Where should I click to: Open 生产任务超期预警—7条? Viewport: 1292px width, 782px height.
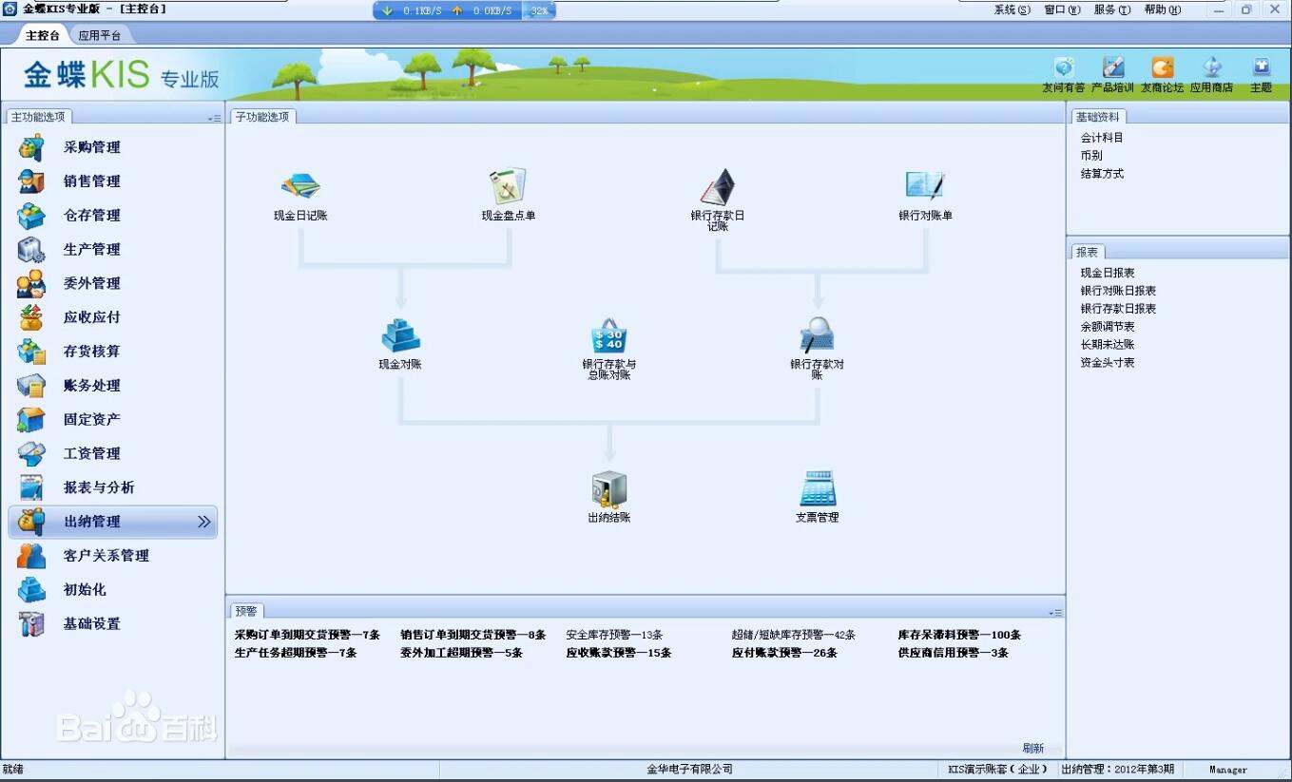tap(296, 653)
